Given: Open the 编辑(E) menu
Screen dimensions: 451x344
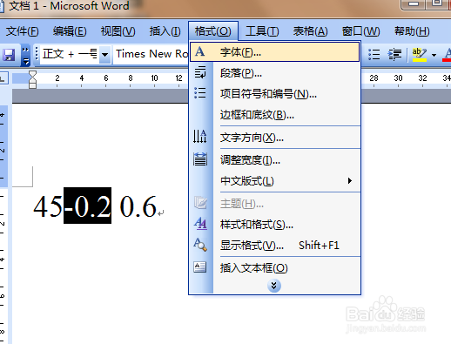Looking at the screenshot, I should (70, 31).
